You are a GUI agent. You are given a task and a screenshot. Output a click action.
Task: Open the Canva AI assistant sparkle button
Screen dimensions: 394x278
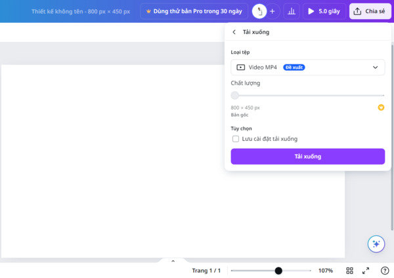pos(376,244)
